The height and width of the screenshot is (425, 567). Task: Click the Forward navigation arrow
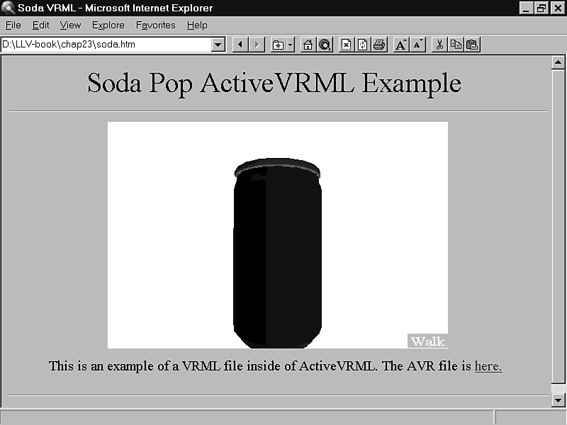pyautogui.click(x=257, y=45)
